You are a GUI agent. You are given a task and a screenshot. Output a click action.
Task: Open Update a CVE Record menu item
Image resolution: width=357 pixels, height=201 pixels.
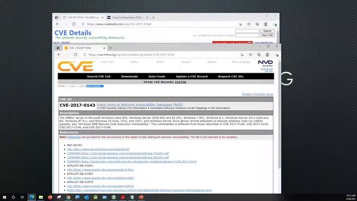192,76
